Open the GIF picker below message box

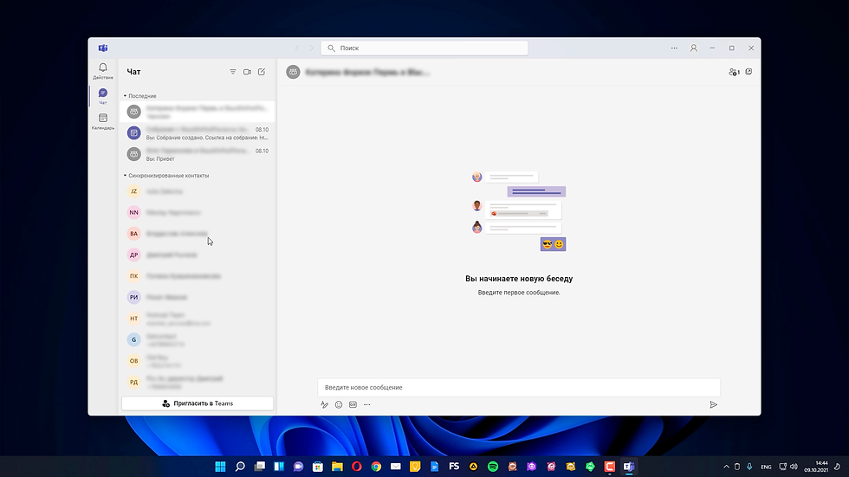pos(353,404)
